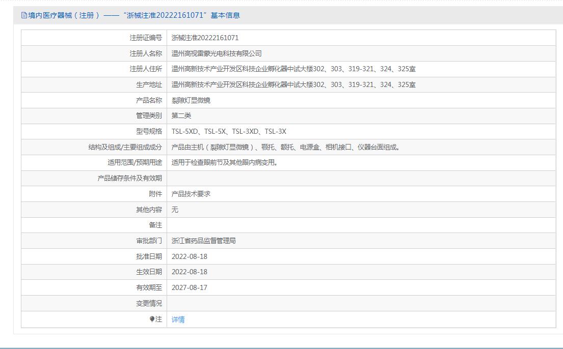Click the 产品储存条件及有效期 label

tap(129, 178)
